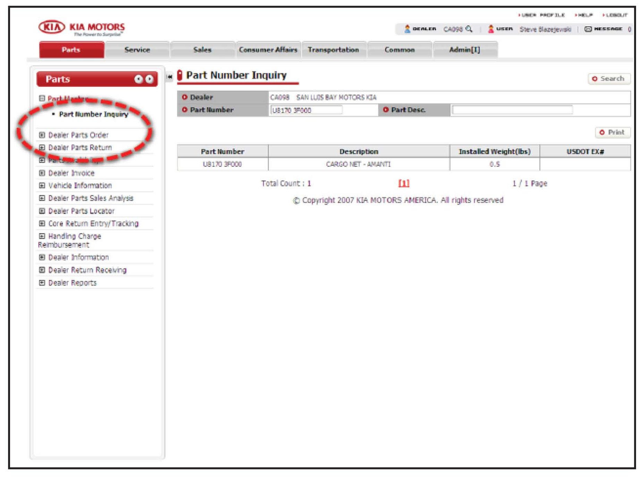The height and width of the screenshot is (477, 642).
Task: Click the Part Desc. text field
Action: coord(512,110)
